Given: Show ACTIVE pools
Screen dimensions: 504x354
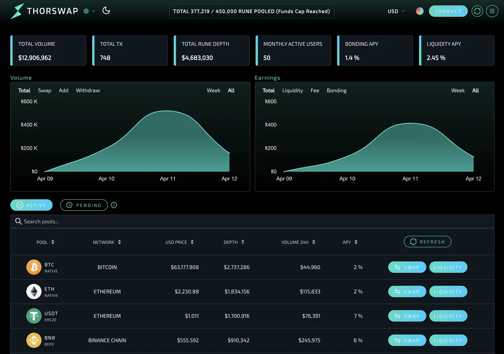Looking at the screenshot, I should pyautogui.click(x=31, y=205).
